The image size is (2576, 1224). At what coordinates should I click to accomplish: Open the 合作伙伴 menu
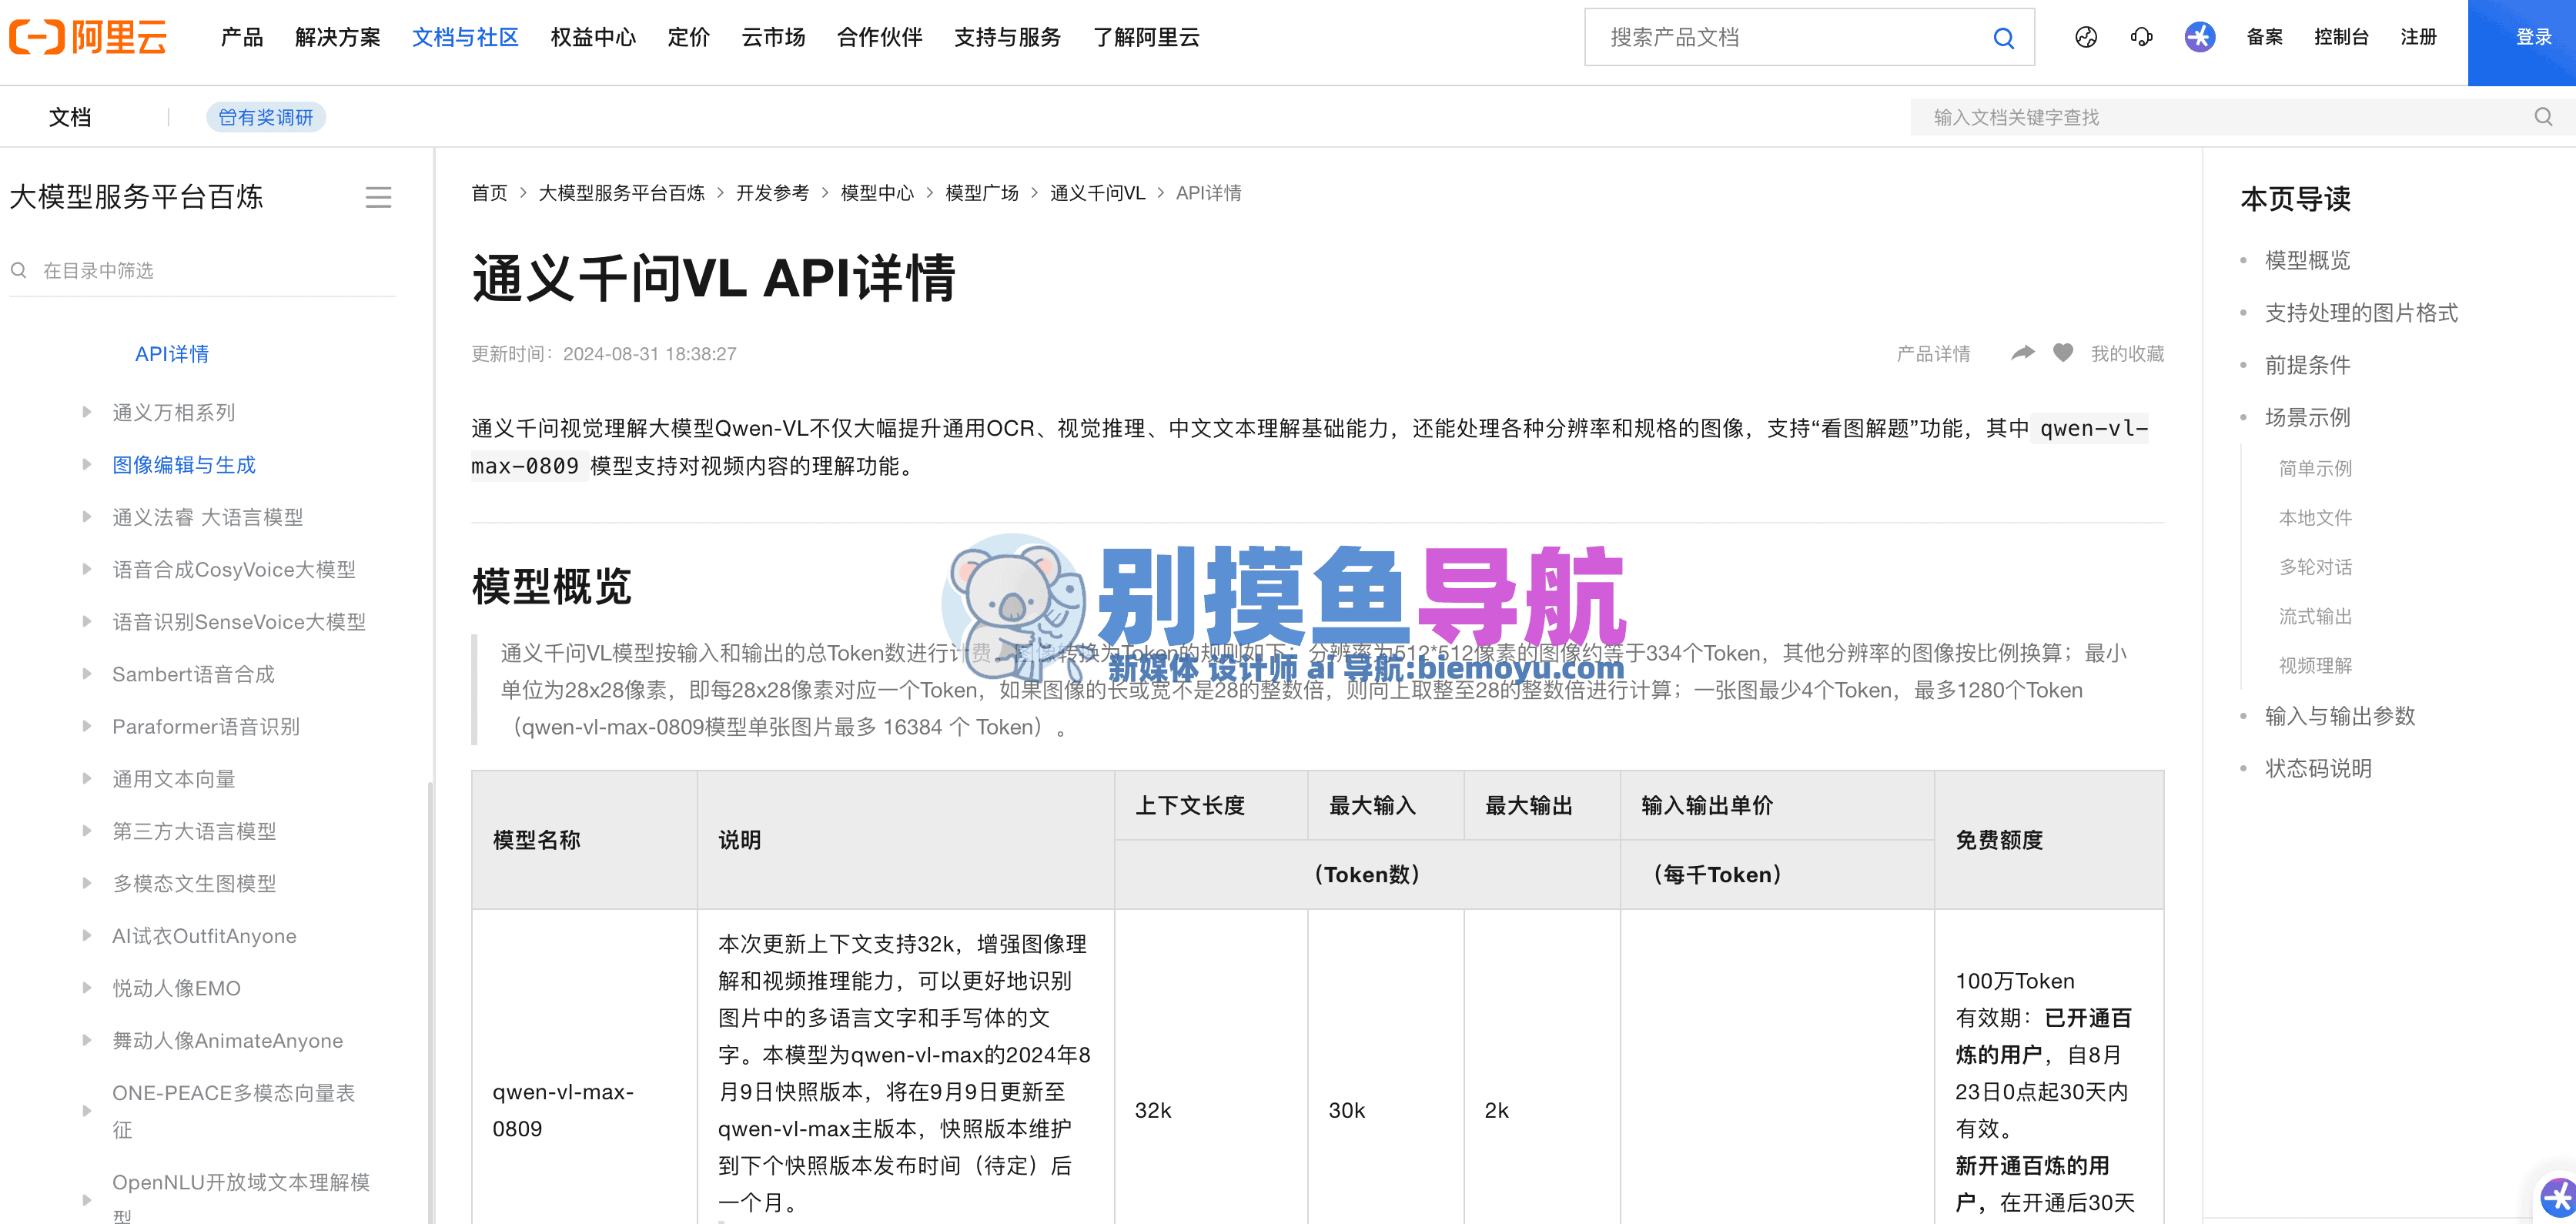click(x=879, y=37)
